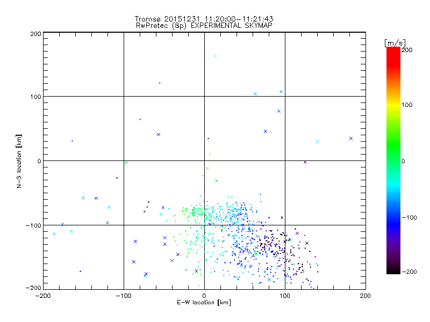Click the colorbar label '-100'

click(410, 217)
